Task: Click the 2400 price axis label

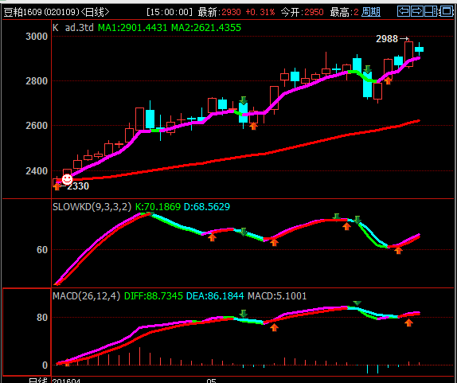Action: [37, 171]
